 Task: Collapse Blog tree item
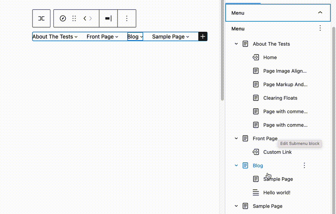(x=236, y=165)
